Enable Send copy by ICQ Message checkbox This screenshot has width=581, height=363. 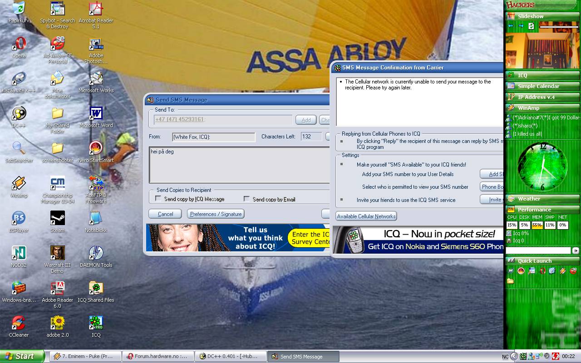(x=158, y=199)
